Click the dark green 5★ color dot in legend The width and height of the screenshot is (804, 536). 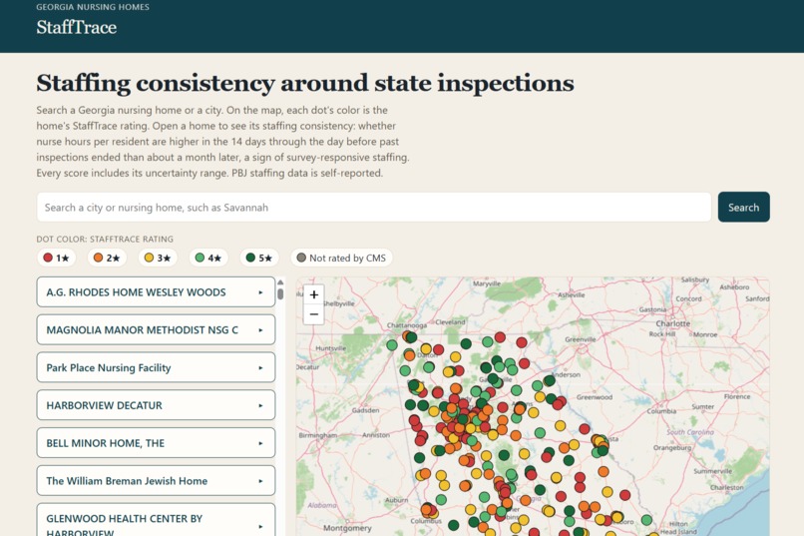[250, 258]
